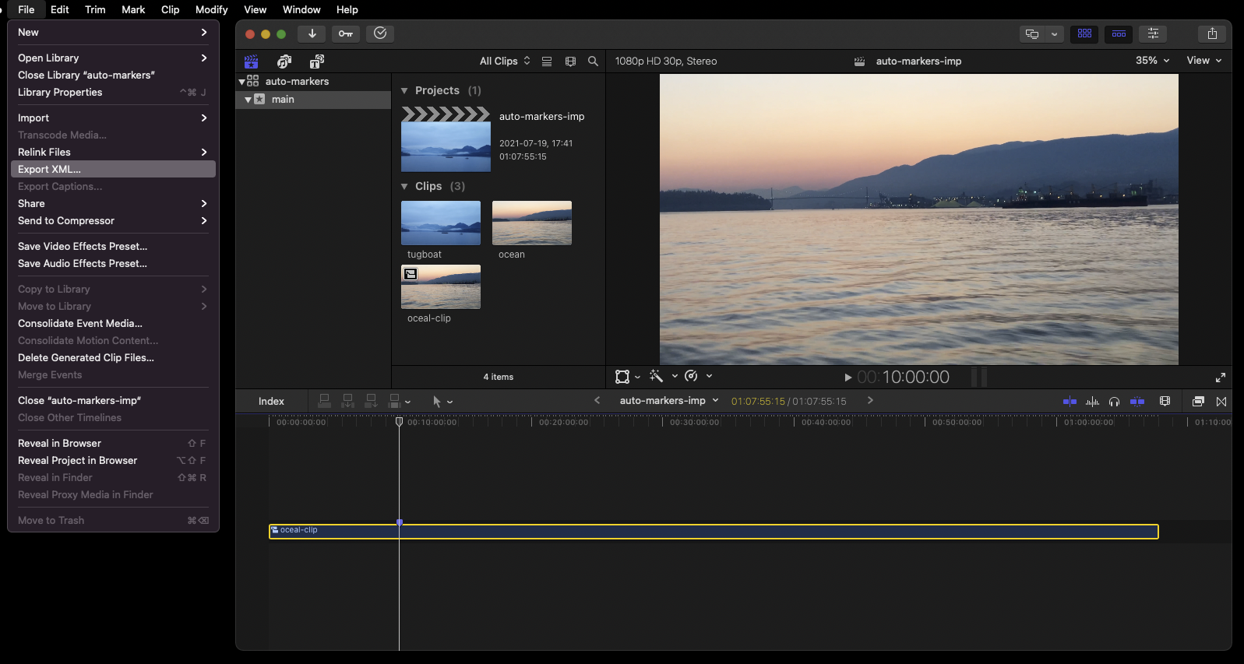Choose Export XML… from File menu
The height and width of the screenshot is (664, 1244).
click(x=50, y=170)
